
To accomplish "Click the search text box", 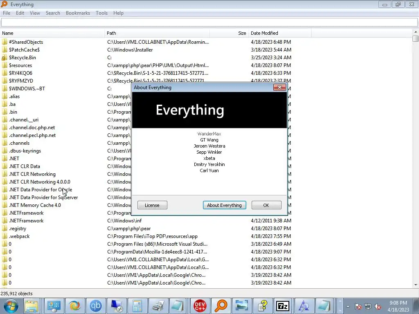I will tap(209, 22).
